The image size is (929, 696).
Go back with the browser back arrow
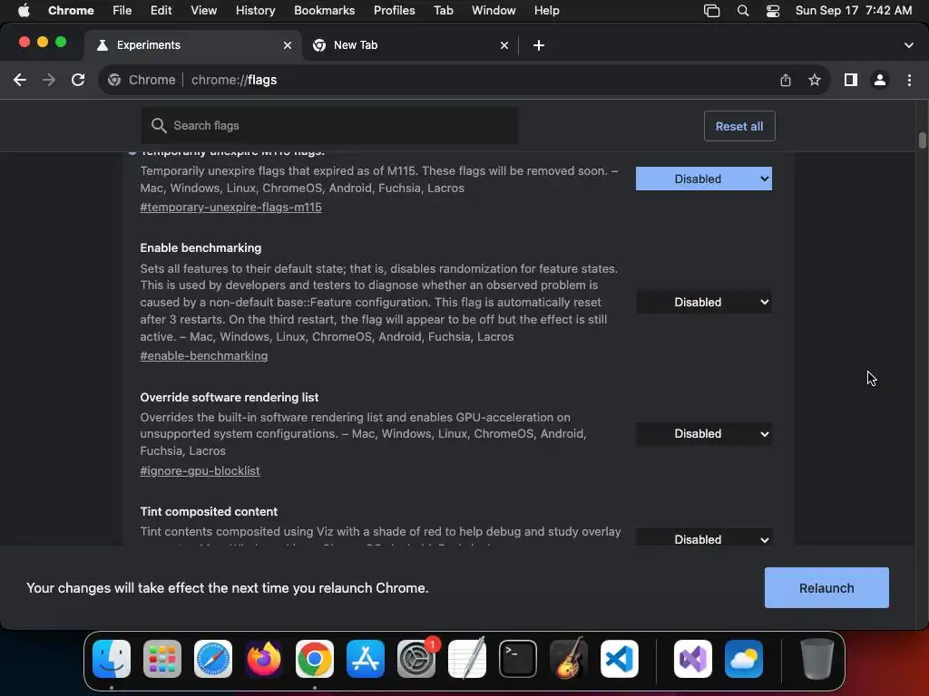(20, 80)
